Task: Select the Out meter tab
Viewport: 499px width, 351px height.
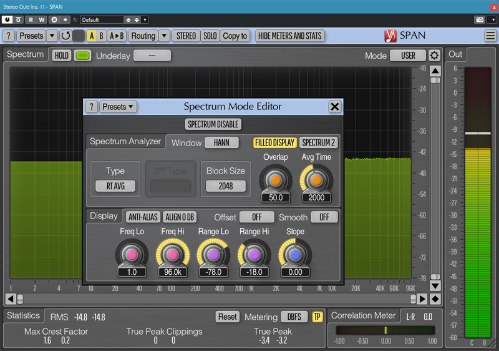Action: pos(455,54)
